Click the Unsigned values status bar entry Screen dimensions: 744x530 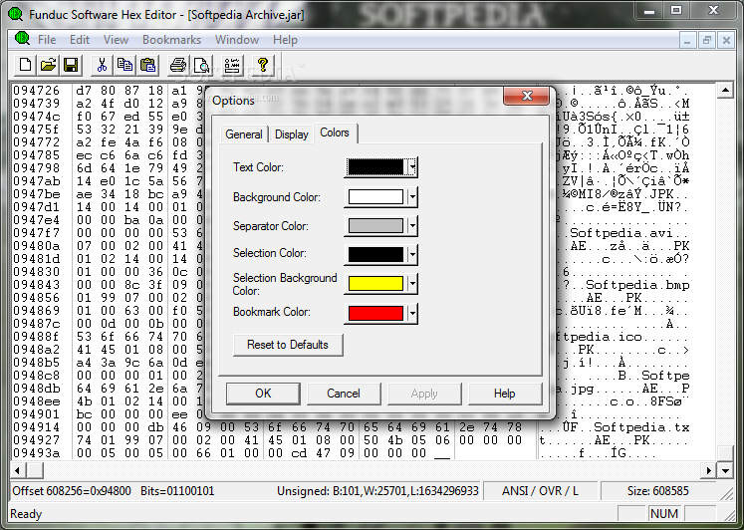(x=377, y=491)
